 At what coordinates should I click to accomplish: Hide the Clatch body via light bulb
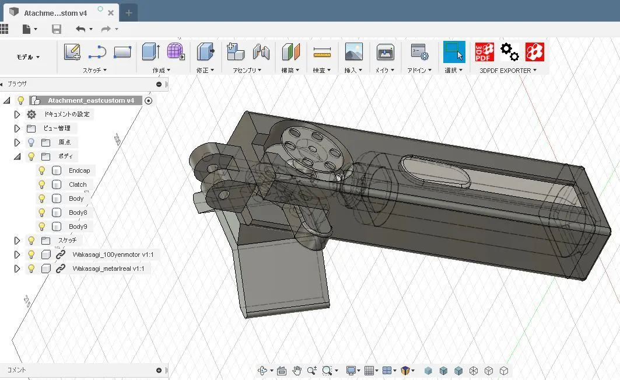[42, 184]
